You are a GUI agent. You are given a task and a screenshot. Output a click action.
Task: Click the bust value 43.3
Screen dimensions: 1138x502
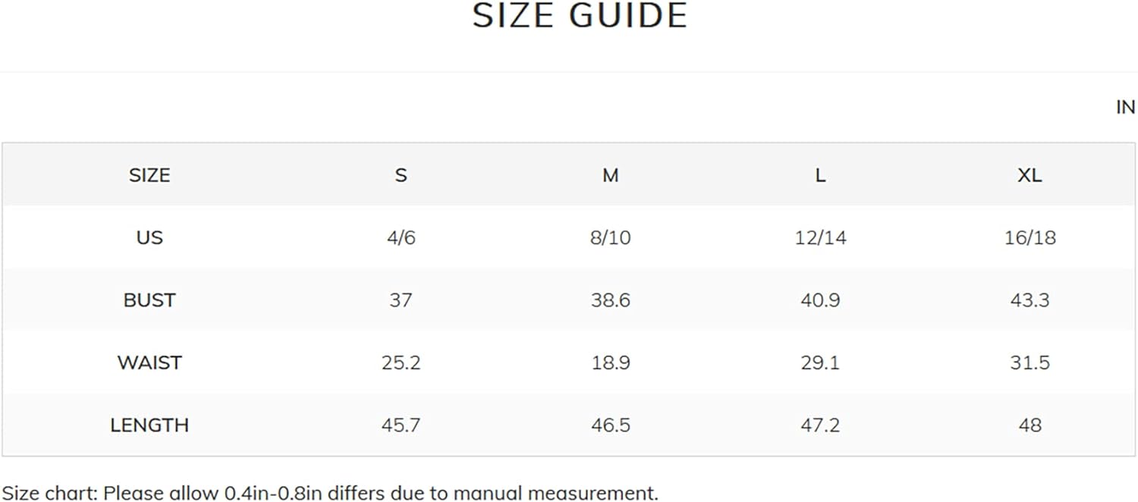[1030, 300]
